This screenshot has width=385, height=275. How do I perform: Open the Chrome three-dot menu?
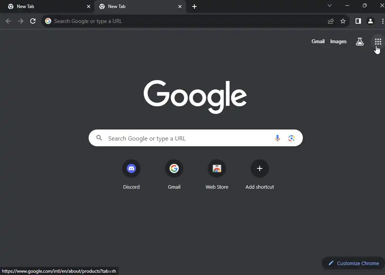tap(383, 21)
